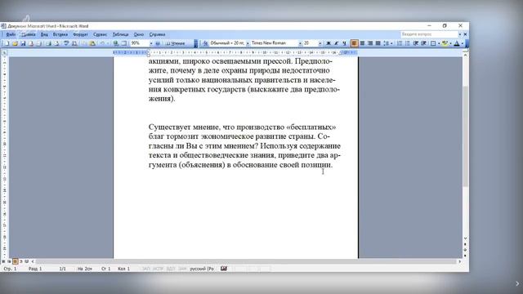This screenshot has height=294, width=523.
Task: Create a new blank document
Action: [7, 43]
